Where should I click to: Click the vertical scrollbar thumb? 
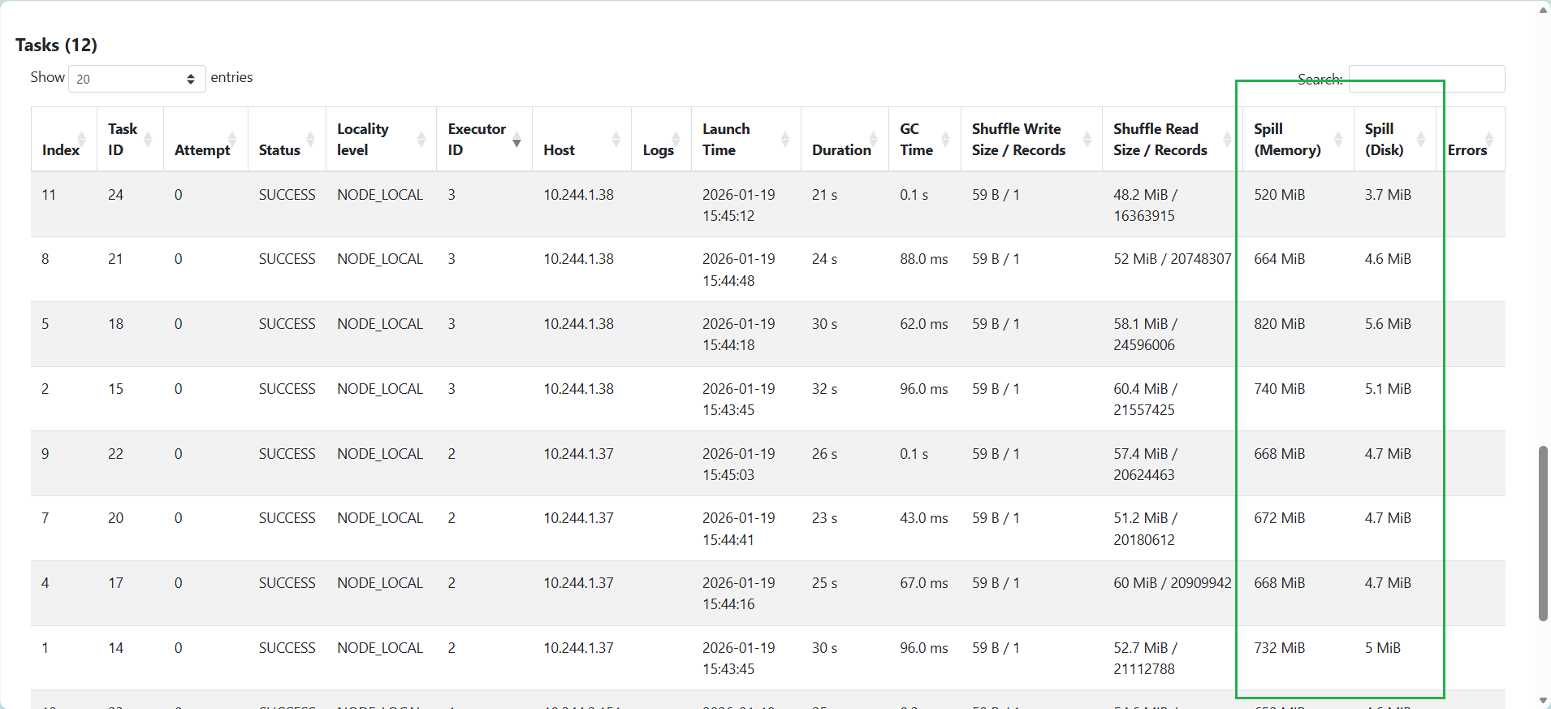(x=1543, y=533)
